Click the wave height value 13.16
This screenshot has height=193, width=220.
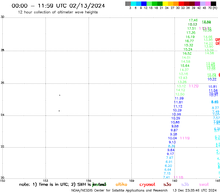(x=183, y=74)
